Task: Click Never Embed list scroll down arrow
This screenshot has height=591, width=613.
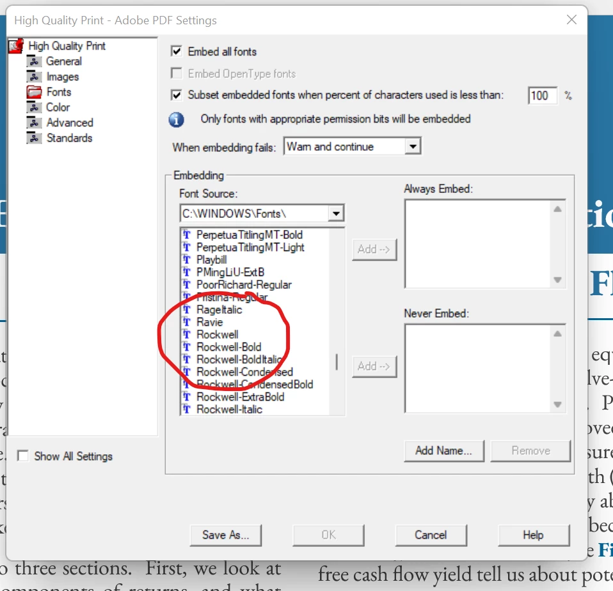Action: (558, 404)
